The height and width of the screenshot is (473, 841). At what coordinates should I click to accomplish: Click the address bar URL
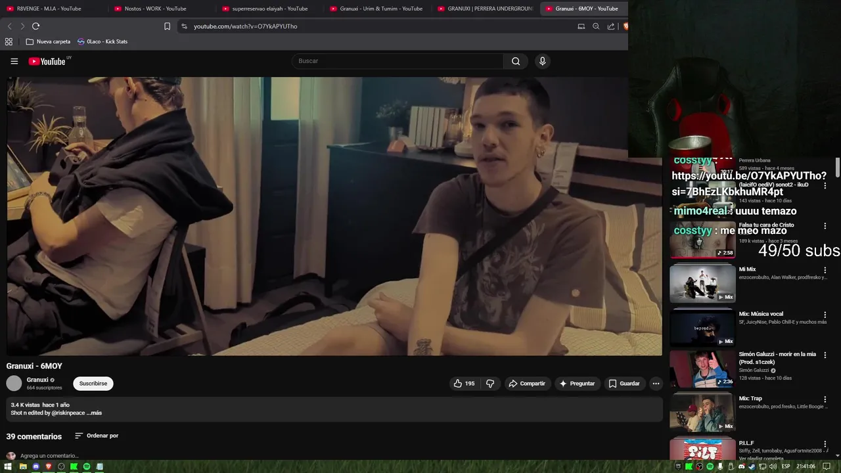pos(246,26)
